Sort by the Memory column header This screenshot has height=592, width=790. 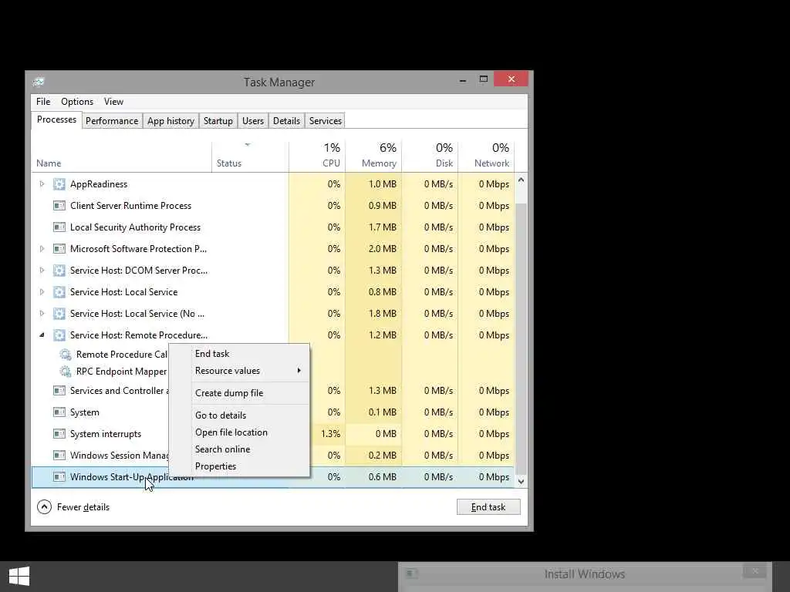[373, 157]
